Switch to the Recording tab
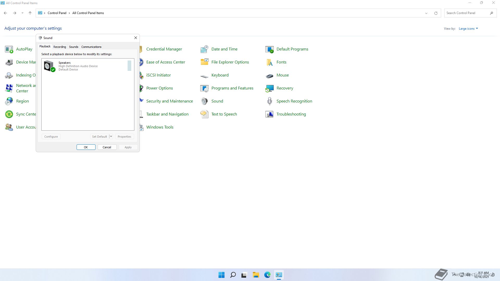 pyautogui.click(x=60, y=47)
